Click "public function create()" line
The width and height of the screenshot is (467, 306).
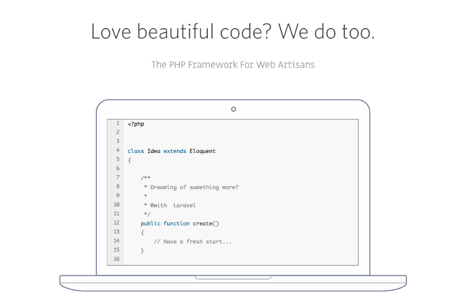tap(180, 224)
